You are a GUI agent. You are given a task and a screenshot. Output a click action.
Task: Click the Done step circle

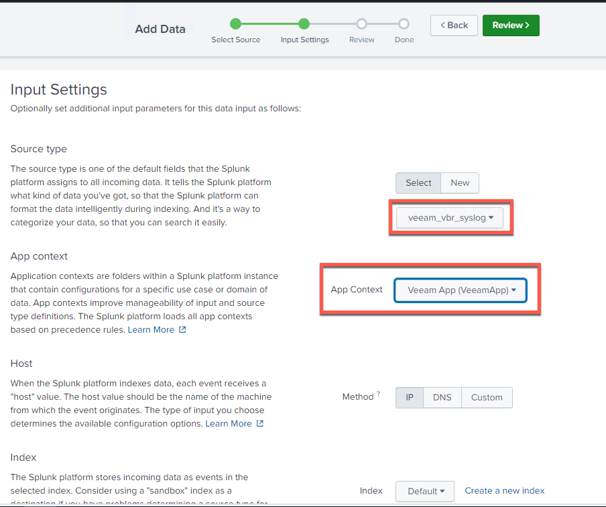(404, 24)
